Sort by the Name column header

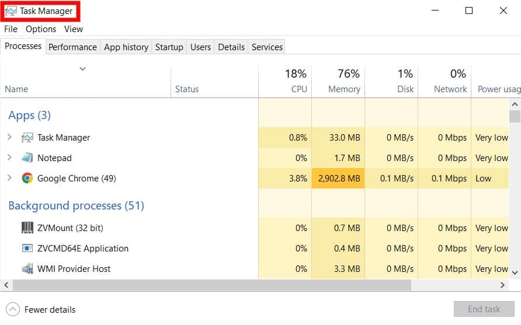[86, 82]
